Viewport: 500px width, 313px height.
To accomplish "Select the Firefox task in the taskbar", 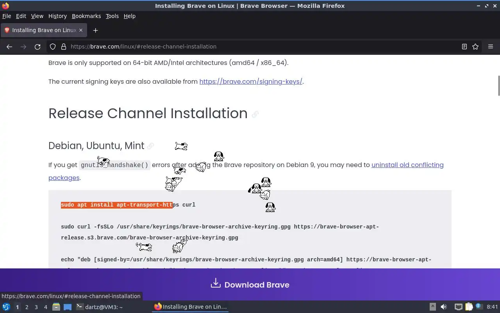I will [x=191, y=307].
